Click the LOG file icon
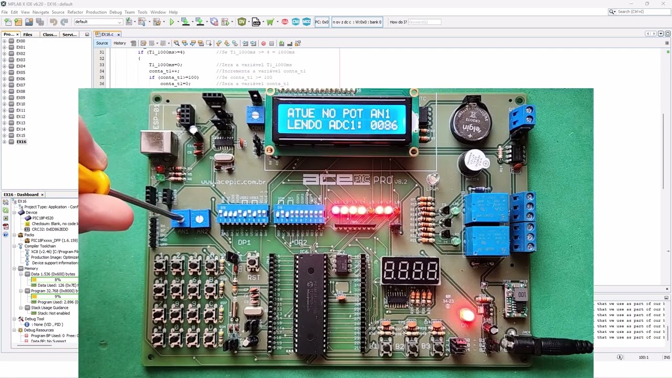The image size is (672, 378). point(256,22)
